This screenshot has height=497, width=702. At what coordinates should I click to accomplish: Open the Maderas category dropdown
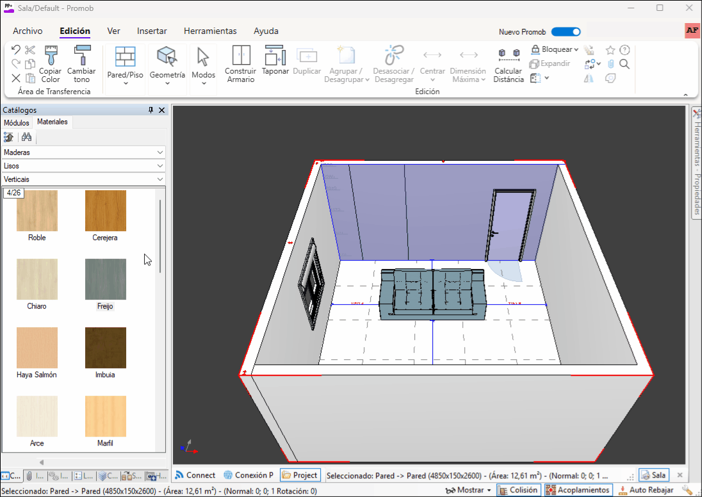point(83,152)
